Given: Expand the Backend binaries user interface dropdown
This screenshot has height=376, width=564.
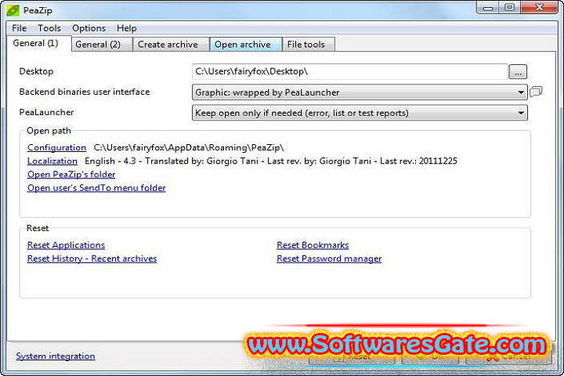Looking at the screenshot, I should point(360,92).
